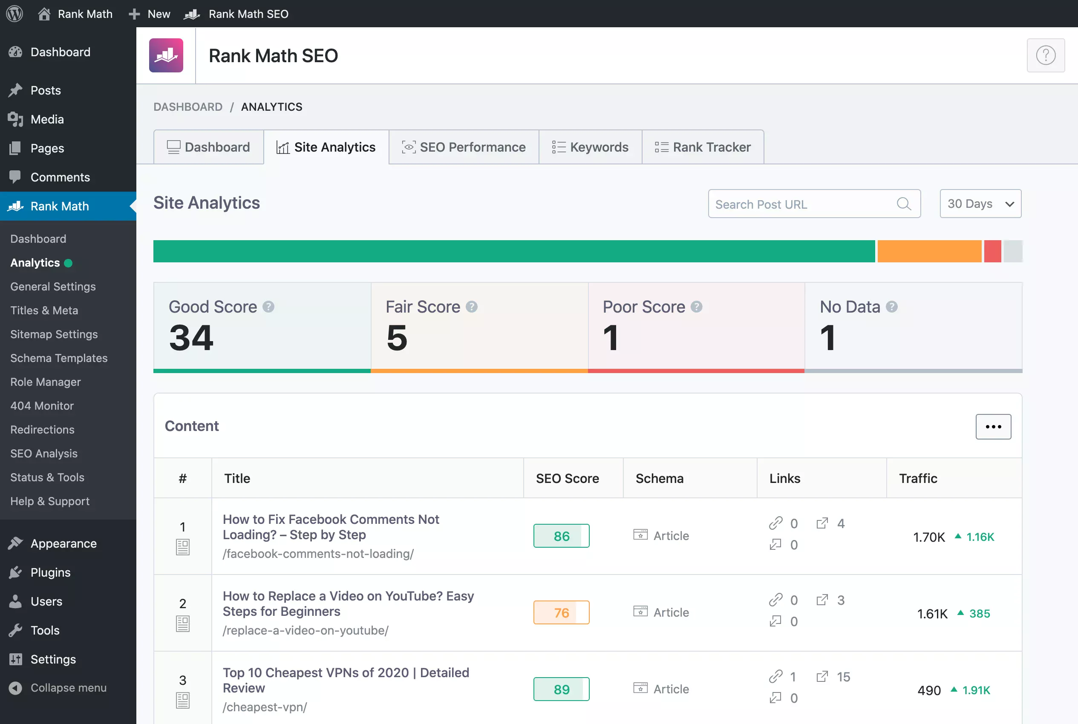Image resolution: width=1078 pixels, height=724 pixels.
Task: Open the Content table options menu
Action: (993, 426)
